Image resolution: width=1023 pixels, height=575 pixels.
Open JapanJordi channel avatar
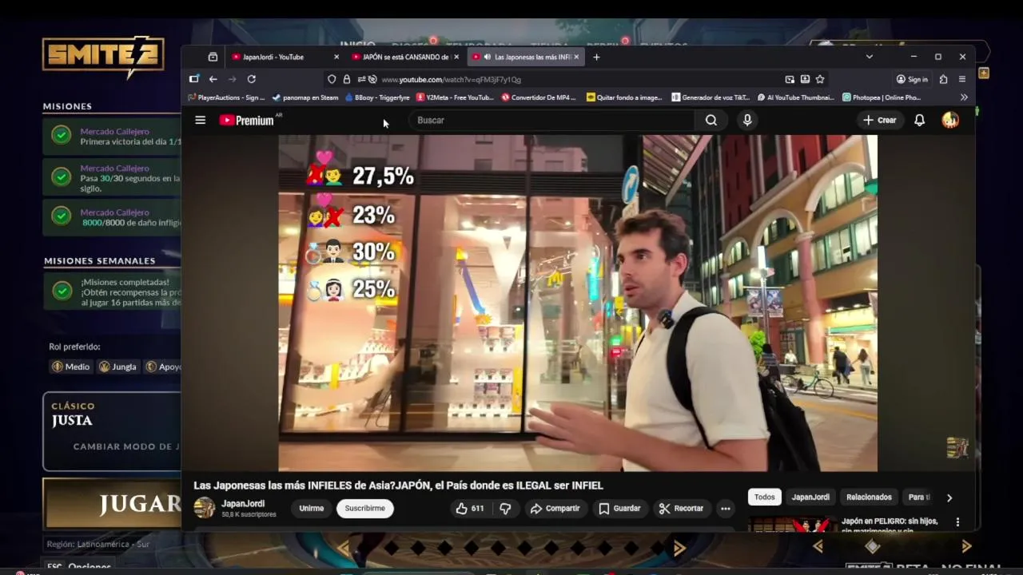point(205,507)
